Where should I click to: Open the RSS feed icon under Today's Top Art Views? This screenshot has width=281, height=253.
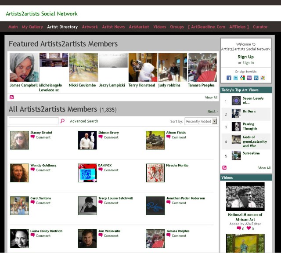[x=224, y=167]
